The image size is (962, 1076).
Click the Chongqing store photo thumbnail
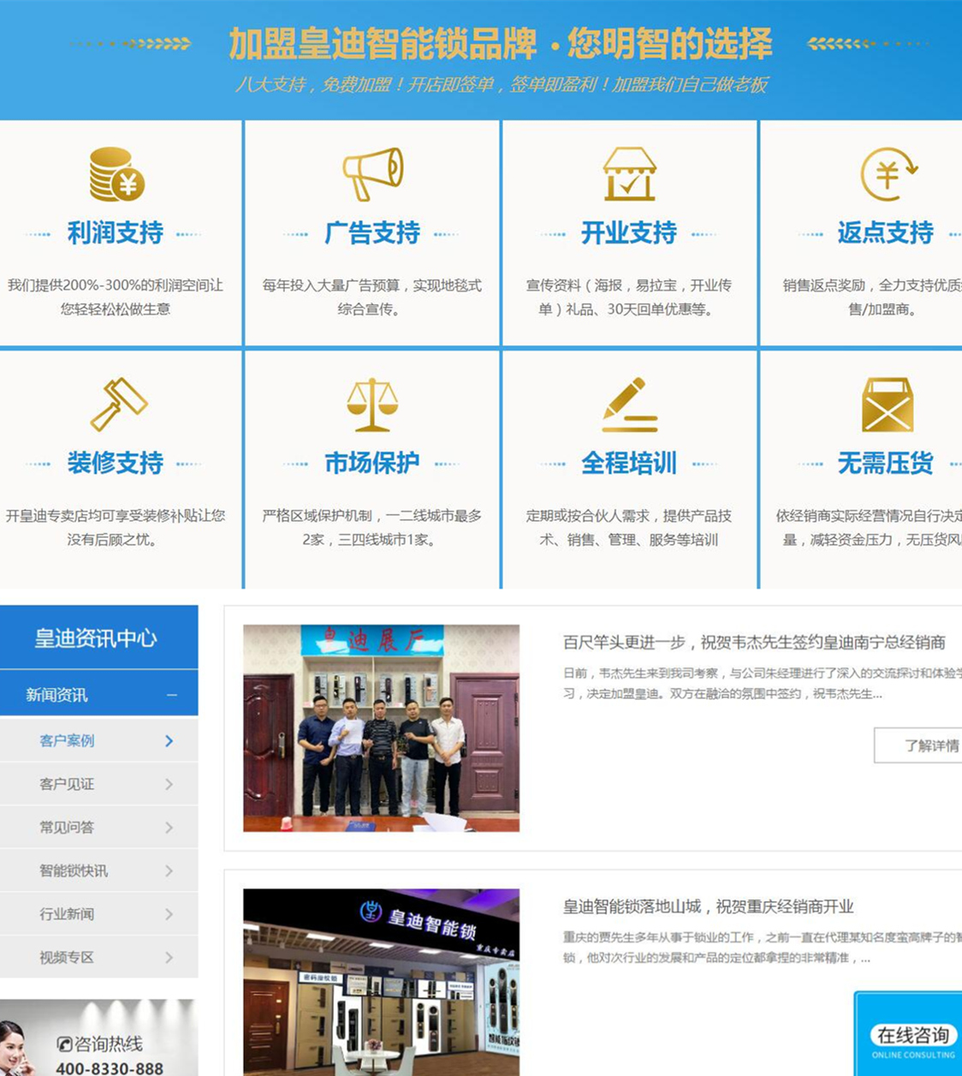pyautogui.click(x=380, y=983)
